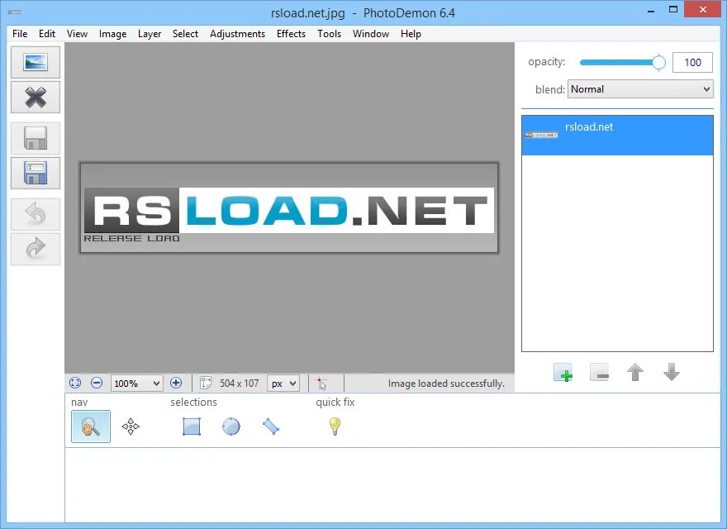Open the quick fix lightbulb tool

tap(334, 426)
